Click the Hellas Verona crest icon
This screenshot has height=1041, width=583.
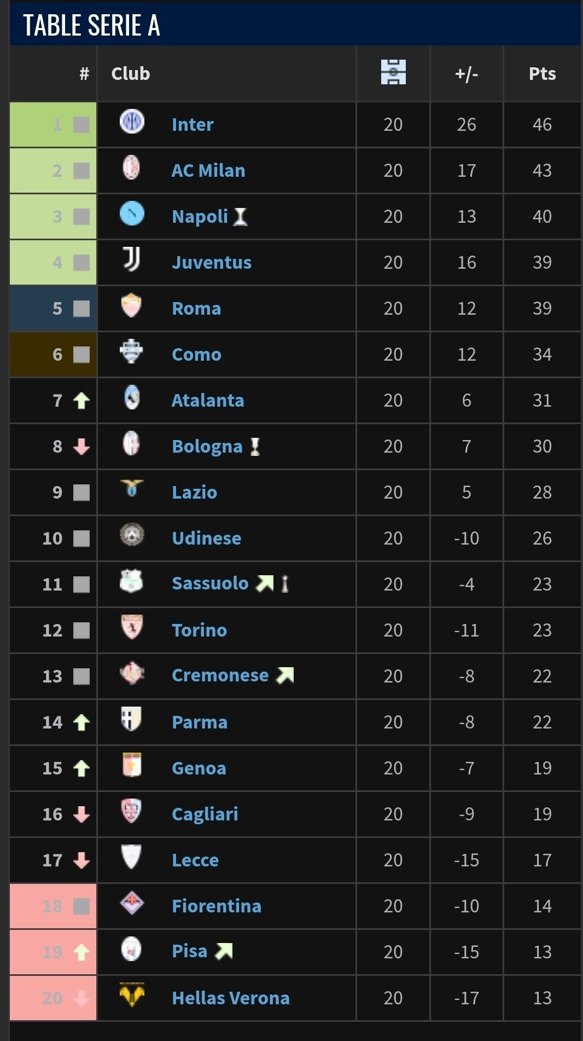pyautogui.click(x=132, y=995)
